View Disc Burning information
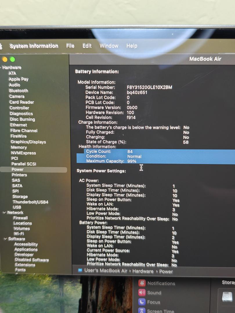This screenshot has width=235, height=313. (23, 119)
